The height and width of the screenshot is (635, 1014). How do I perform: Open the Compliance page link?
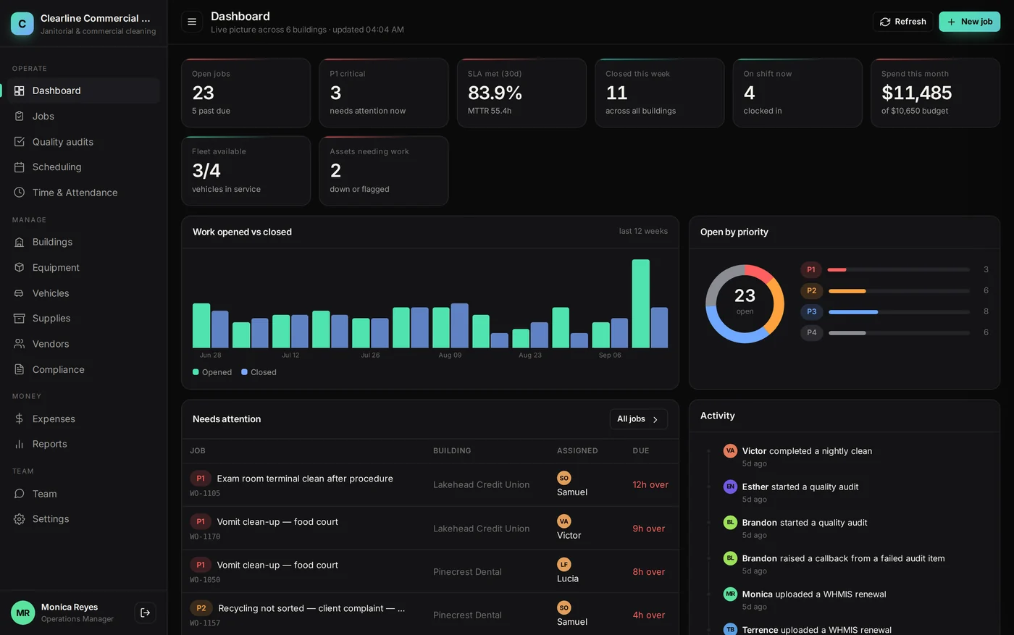point(83,369)
